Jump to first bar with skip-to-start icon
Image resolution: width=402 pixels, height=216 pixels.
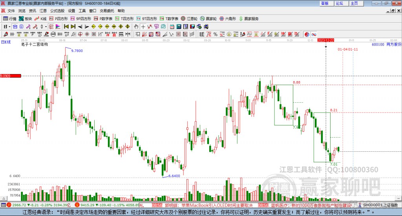[66, 27]
